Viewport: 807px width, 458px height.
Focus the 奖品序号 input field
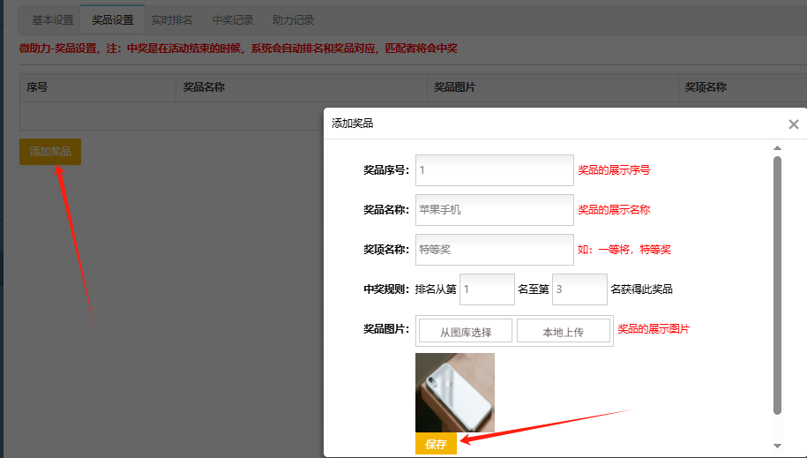point(495,170)
